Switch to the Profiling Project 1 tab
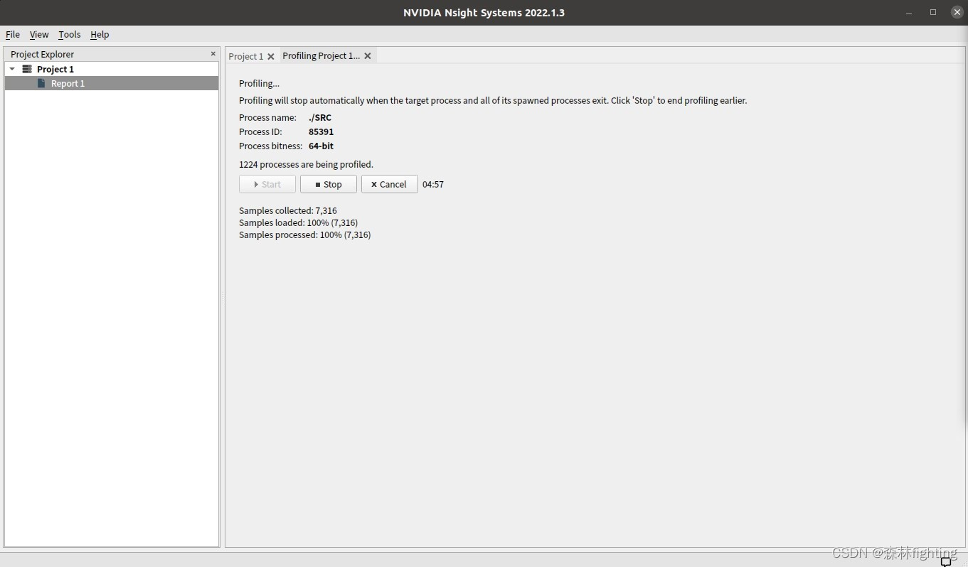Image resolution: width=968 pixels, height=567 pixels. tap(320, 55)
